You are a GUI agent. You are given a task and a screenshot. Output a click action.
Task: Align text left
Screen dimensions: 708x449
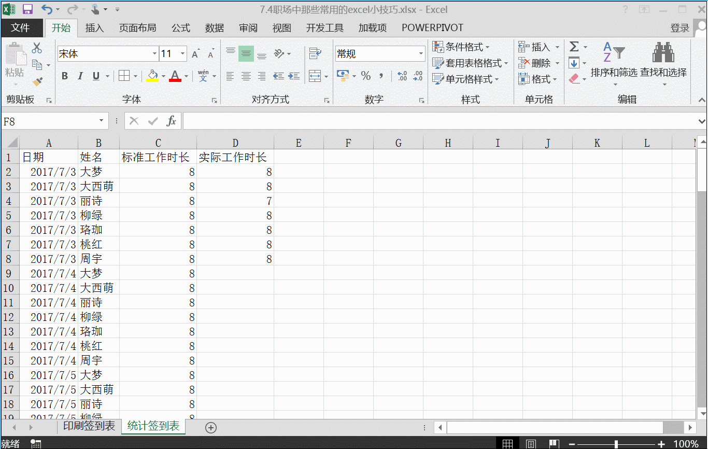[231, 76]
